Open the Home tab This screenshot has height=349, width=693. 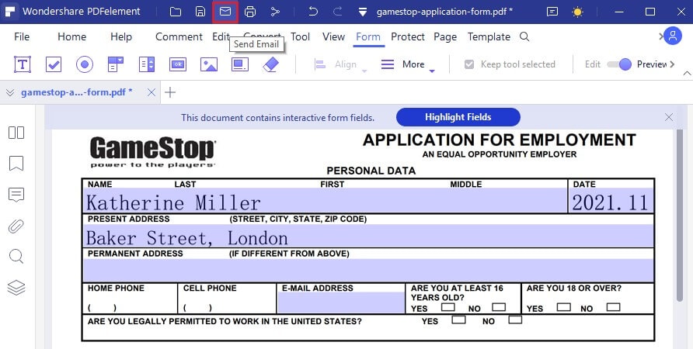[71, 36]
